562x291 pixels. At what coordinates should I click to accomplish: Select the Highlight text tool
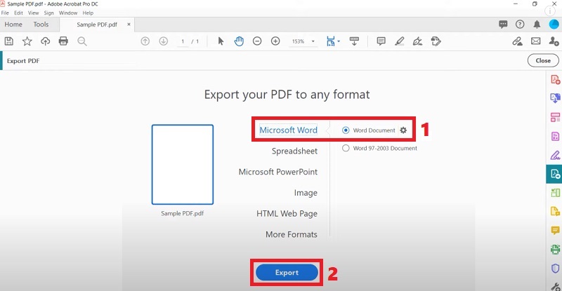point(399,41)
